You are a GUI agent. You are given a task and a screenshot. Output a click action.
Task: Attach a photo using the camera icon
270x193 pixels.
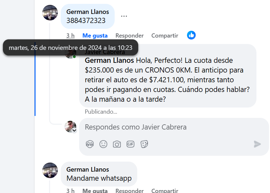[117, 144]
